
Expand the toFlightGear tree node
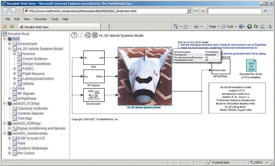(10, 99)
